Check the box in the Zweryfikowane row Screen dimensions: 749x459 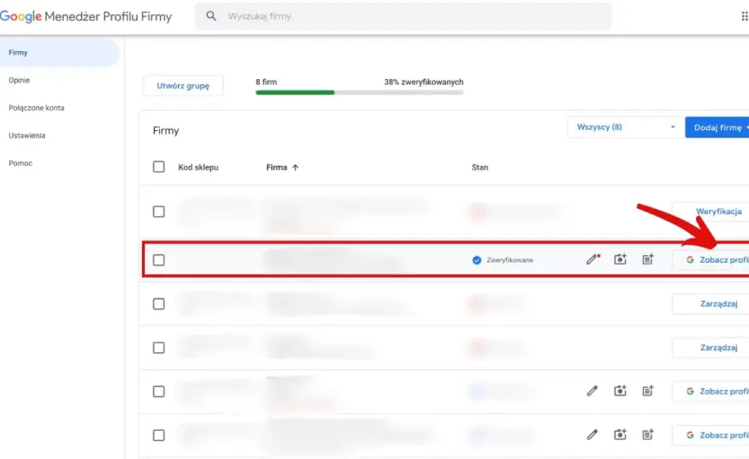click(158, 260)
